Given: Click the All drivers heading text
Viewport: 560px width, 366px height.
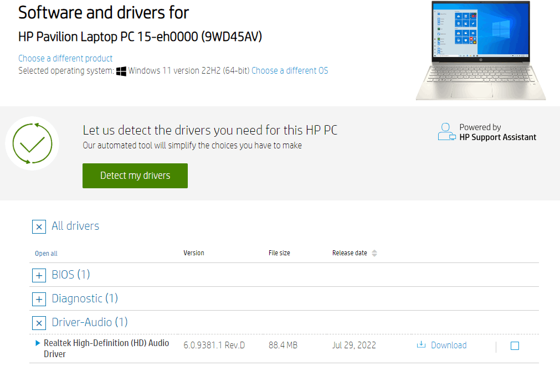Looking at the screenshot, I should (x=75, y=226).
